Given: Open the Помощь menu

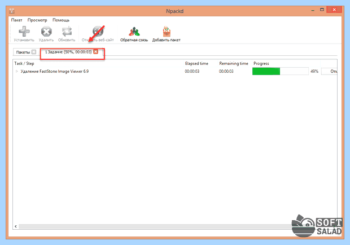Looking at the screenshot, I should tap(61, 20).
